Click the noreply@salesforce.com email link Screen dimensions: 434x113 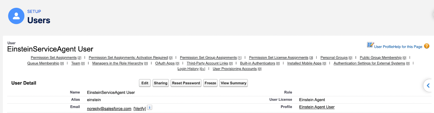(109, 109)
